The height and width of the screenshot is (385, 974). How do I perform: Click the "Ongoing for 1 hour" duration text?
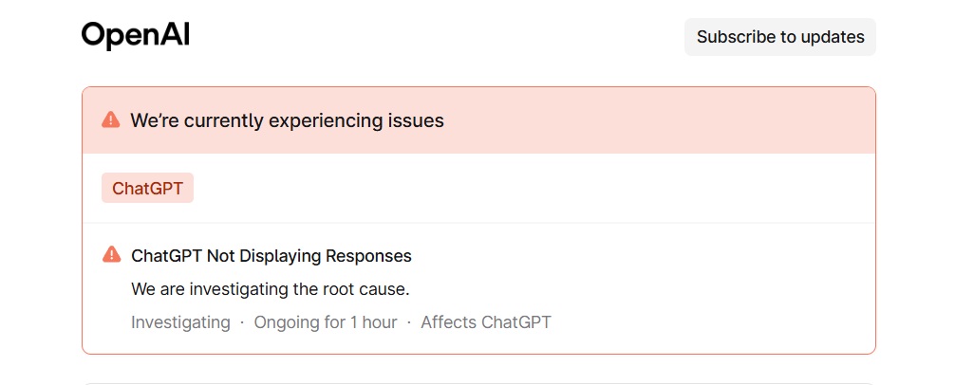coord(326,322)
